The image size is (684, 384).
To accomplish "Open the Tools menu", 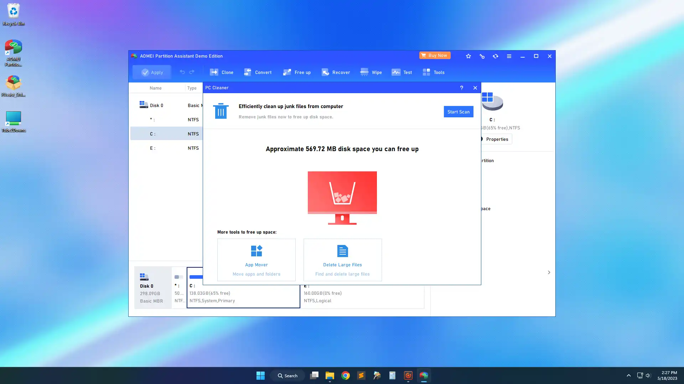I will [x=433, y=72].
